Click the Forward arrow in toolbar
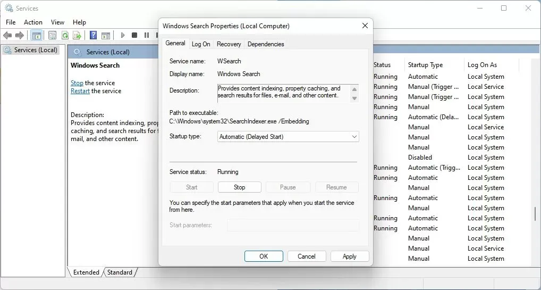 coord(20,35)
